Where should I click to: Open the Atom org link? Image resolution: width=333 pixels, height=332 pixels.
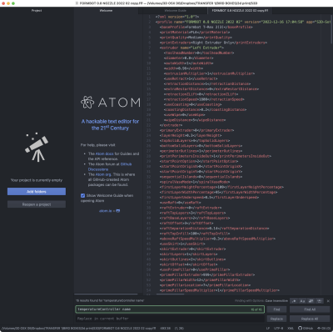pyautogui.click(x=103, y=174)
